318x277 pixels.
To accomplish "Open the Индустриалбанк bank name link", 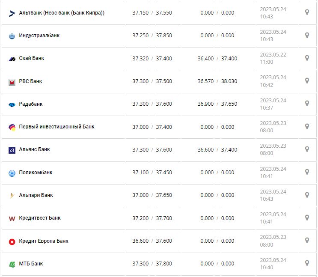I will click(39, 36).
